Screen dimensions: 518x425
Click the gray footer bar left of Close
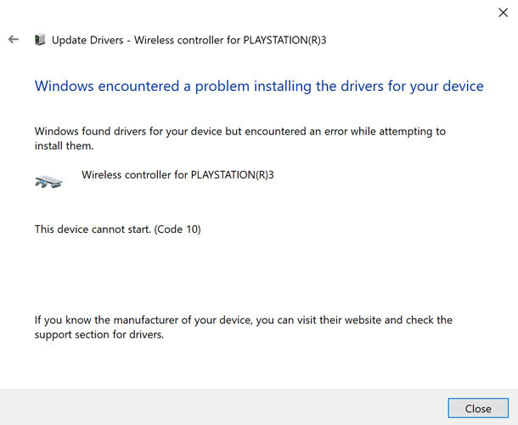pos(223,407)
